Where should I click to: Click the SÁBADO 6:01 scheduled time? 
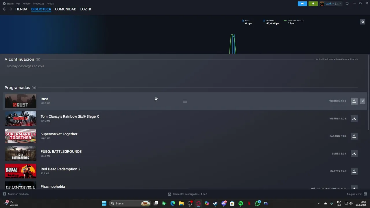point(338,136)
